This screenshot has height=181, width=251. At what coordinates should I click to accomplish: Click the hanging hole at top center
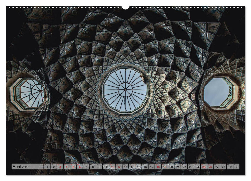[x=125, y=7]
